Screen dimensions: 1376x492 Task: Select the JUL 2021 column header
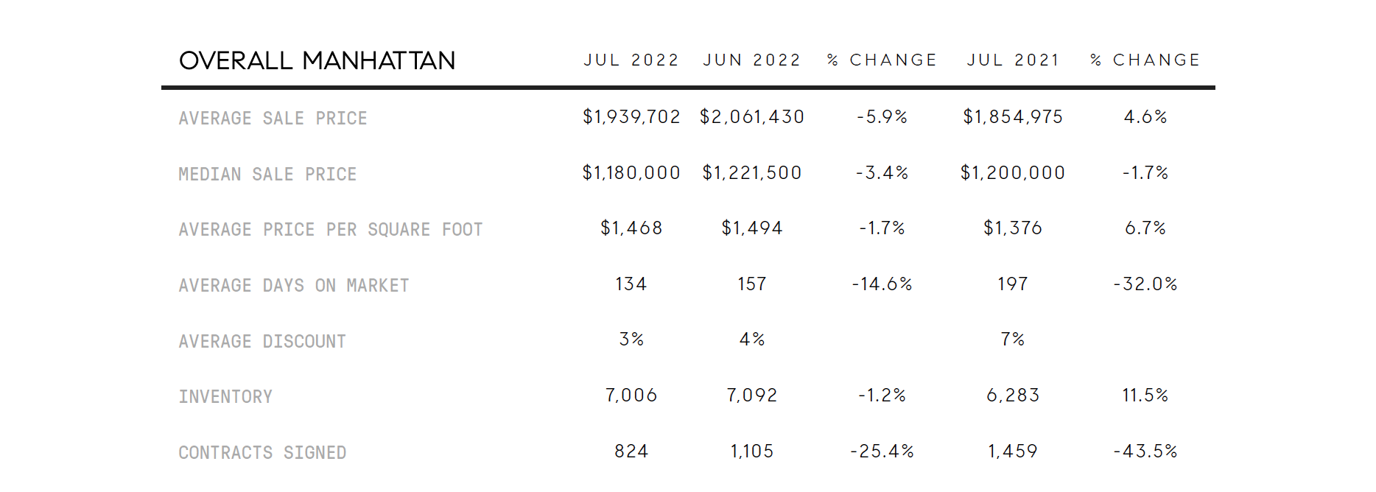coord(1013,60)
